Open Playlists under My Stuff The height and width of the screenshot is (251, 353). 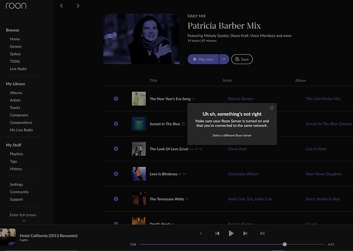coord(16,154)
